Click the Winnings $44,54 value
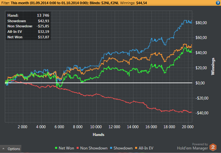Viewport: 221px width, 153px height. pyautogui.click(x=142, y=3)
